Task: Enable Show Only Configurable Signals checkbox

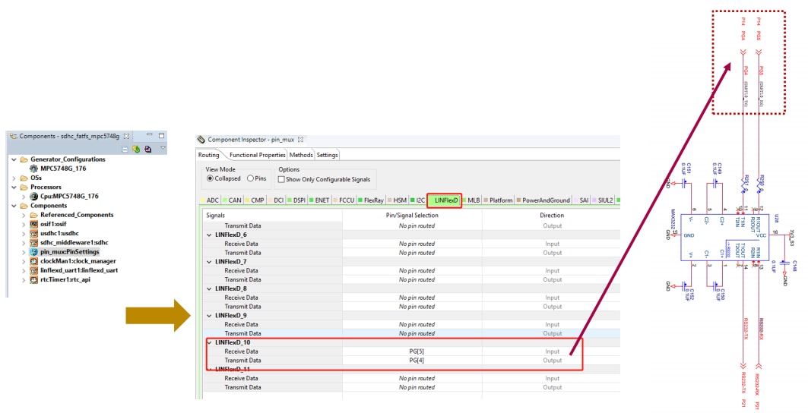Action: click(282, 179)
